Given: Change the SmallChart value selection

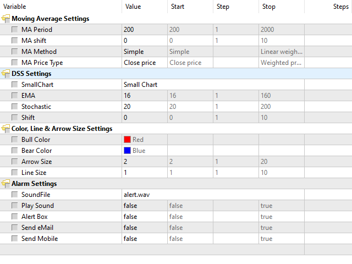Looking at the screenshot, I should (x=144, y=85).
